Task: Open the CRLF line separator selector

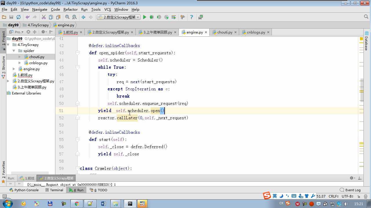Action: coord(334,196)
